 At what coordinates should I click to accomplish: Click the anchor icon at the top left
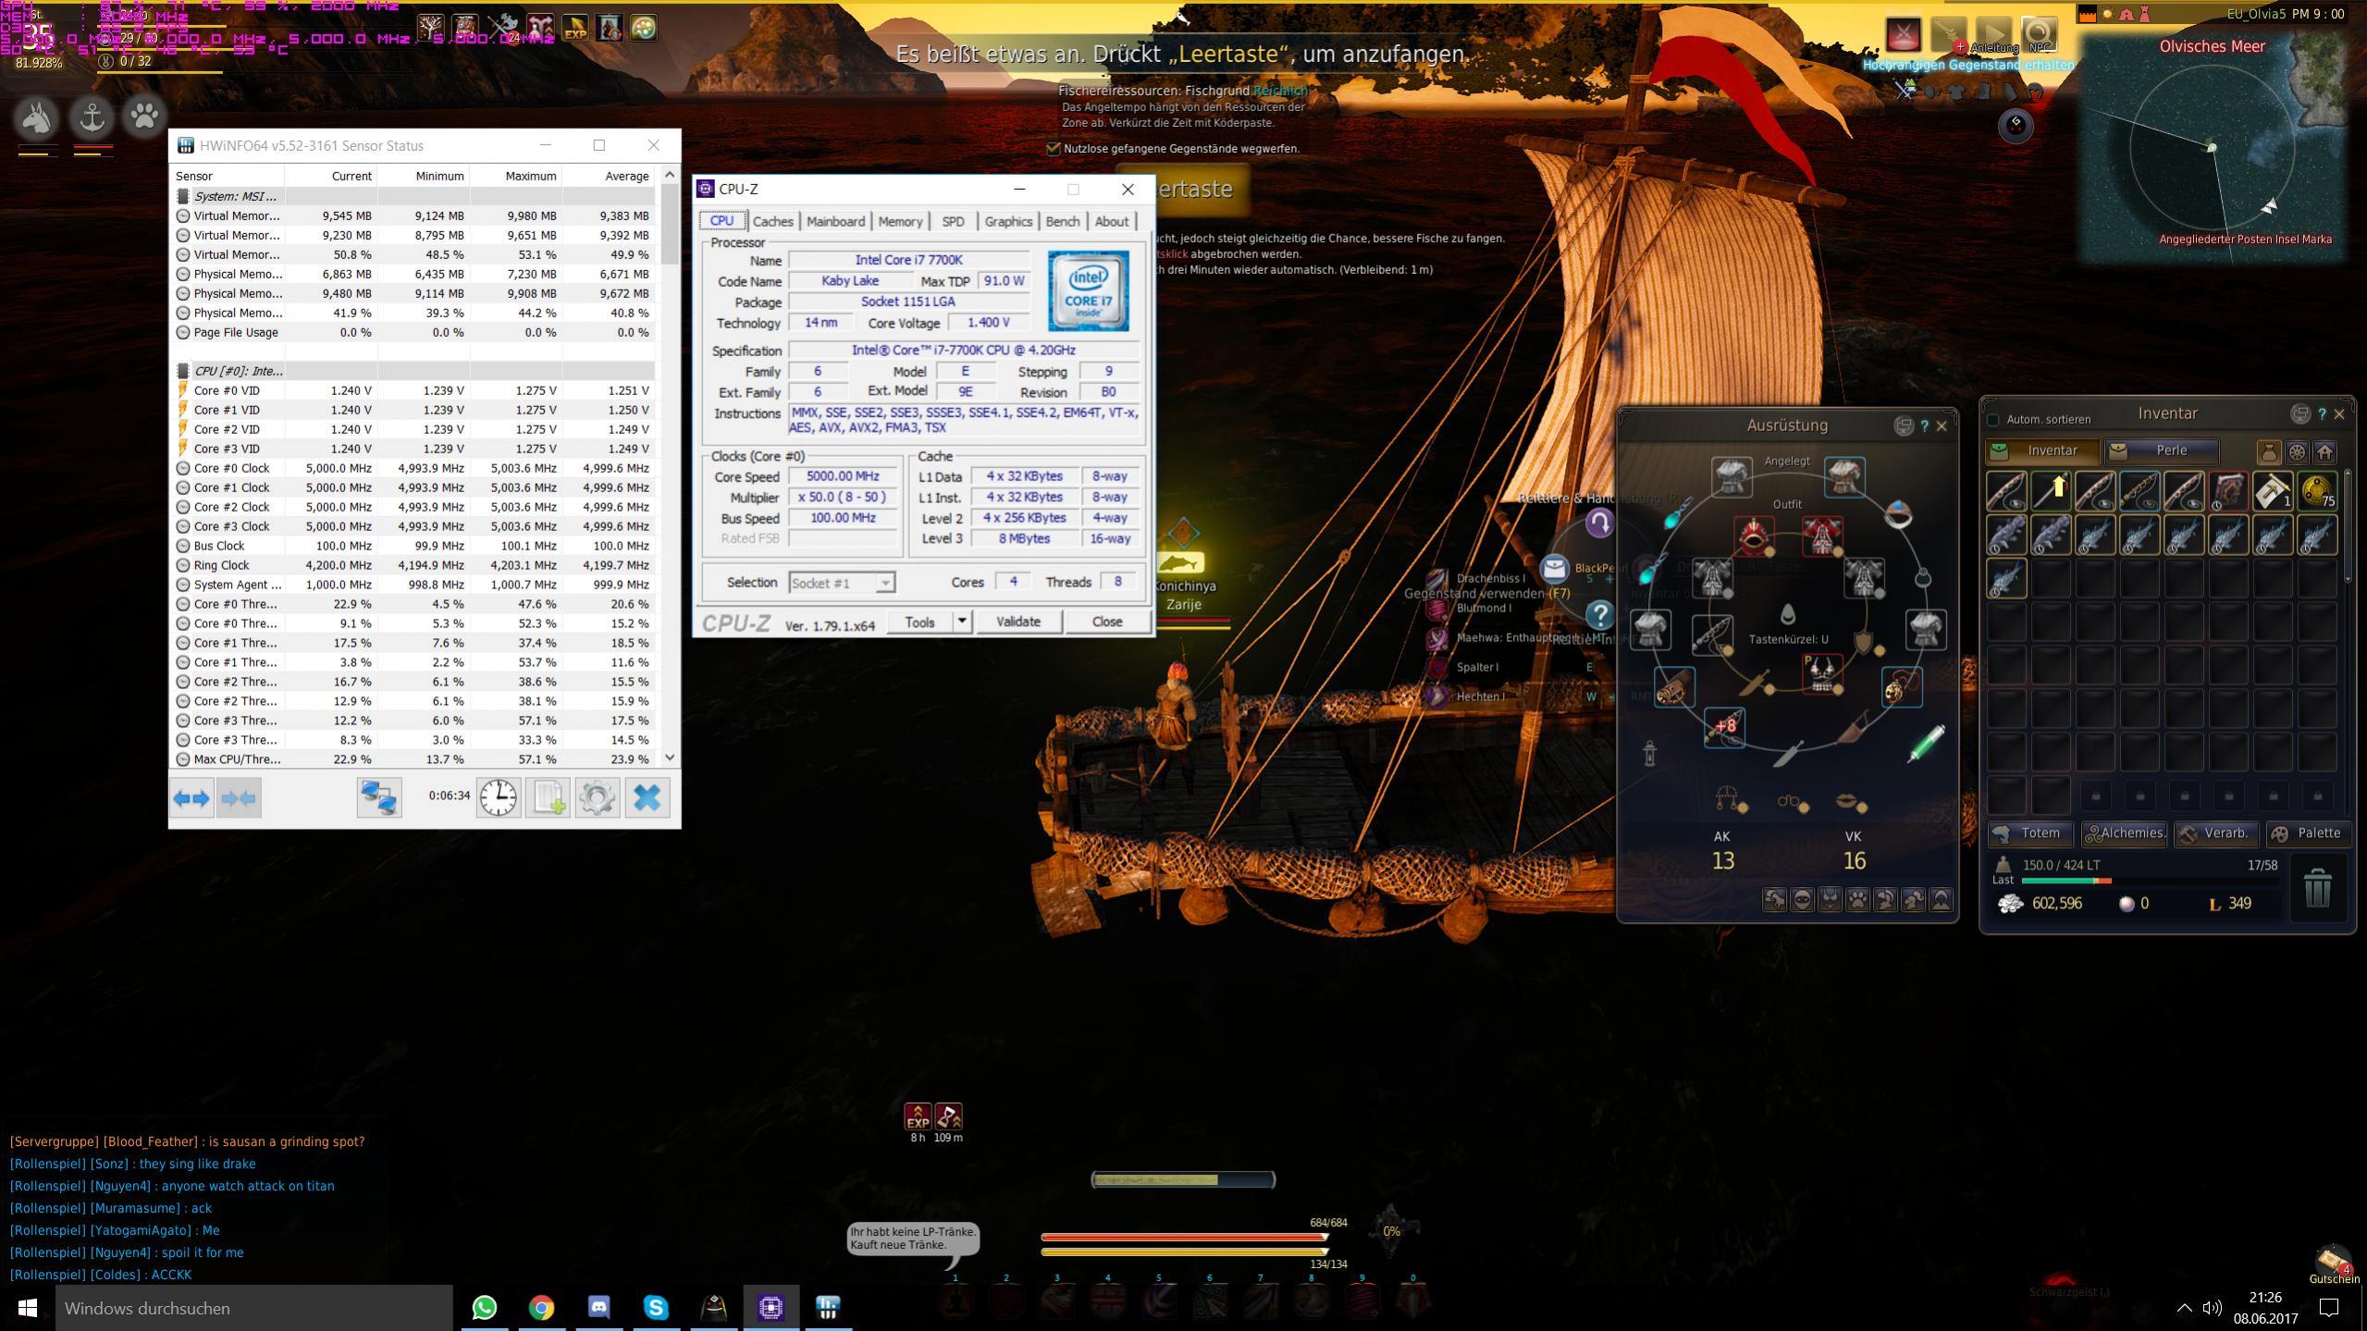92,117
